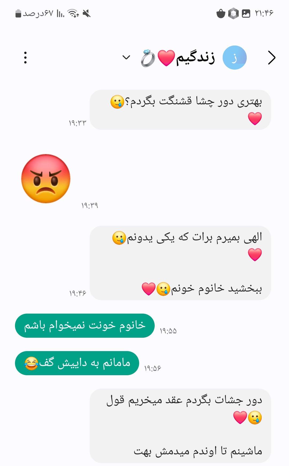289x466 pixels.
Task: Expand the chevron next to contact name
Action: click(126, 57)
